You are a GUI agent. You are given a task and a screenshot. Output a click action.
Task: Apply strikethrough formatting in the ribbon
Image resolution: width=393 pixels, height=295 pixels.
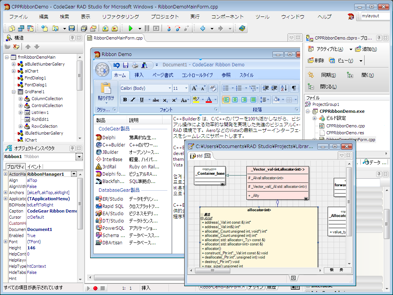tap(156, 100)
